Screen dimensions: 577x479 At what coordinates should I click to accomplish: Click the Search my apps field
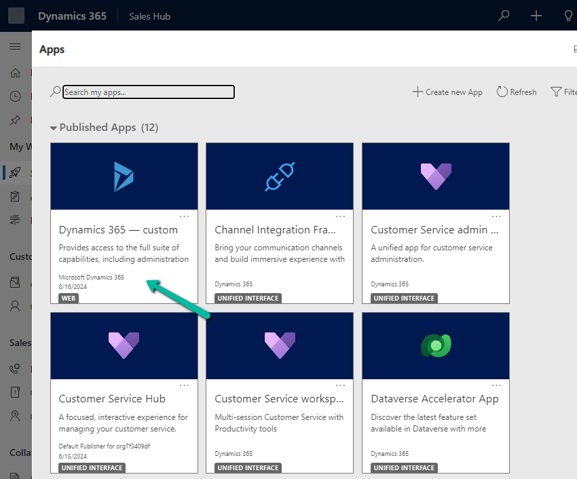click(x=148, y=92)
